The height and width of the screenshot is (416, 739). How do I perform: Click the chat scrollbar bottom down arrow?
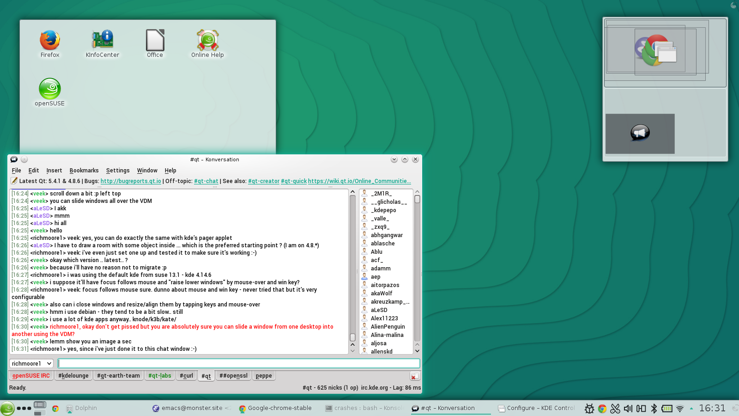(x=352, y=351)
